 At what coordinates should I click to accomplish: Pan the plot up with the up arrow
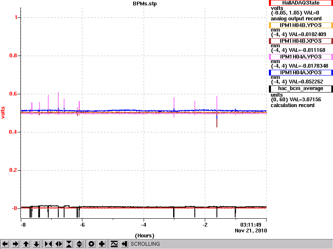coord(26,244)
